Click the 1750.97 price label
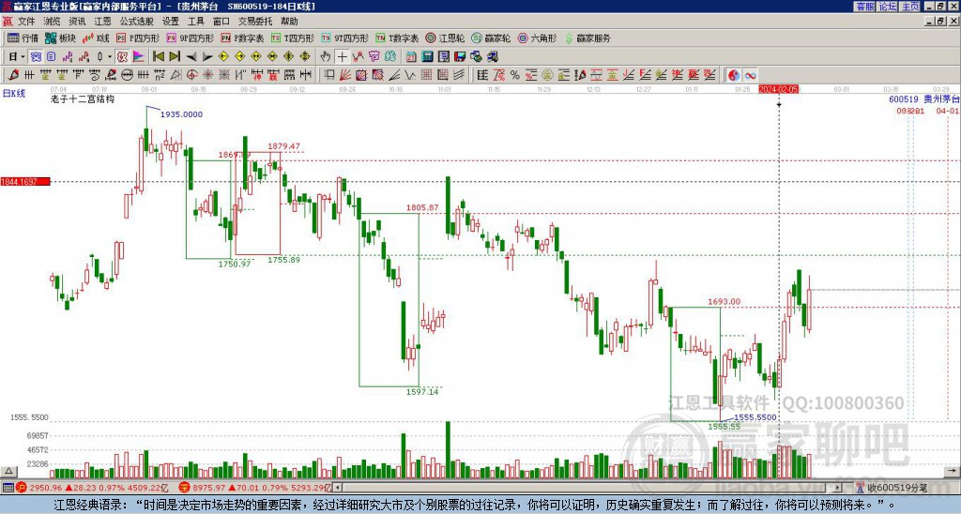Image resolution: width=961 pixels, height=514 pixels. [x=235, y=264]
